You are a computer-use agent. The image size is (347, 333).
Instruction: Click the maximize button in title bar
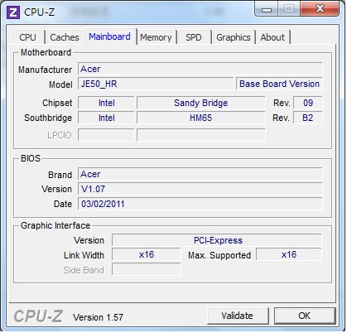tap(289, 9)
